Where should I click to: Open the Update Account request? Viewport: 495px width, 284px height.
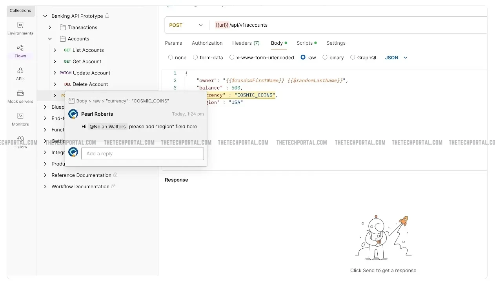tap(92, 73)
